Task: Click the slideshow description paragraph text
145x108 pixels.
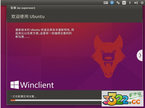Action: [44, 33]
